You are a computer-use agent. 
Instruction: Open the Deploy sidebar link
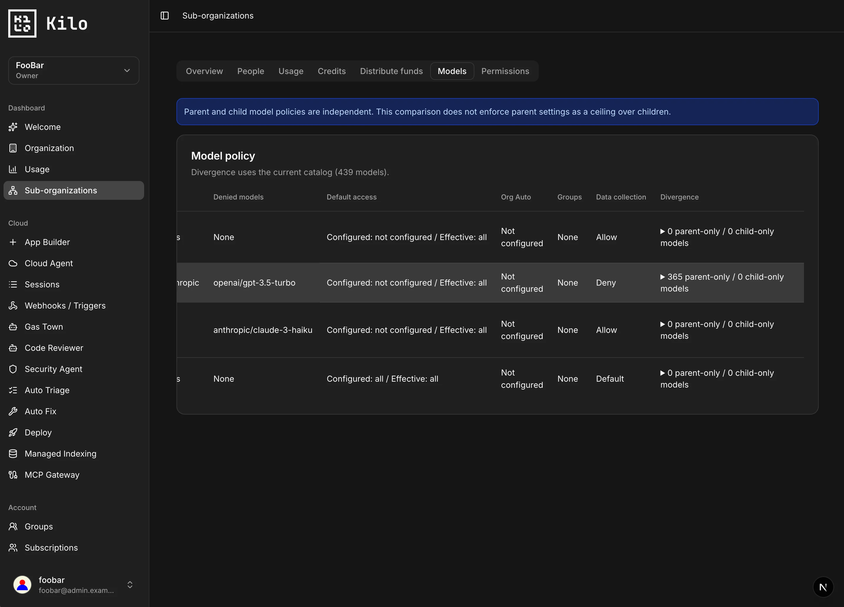coord(74,433)
